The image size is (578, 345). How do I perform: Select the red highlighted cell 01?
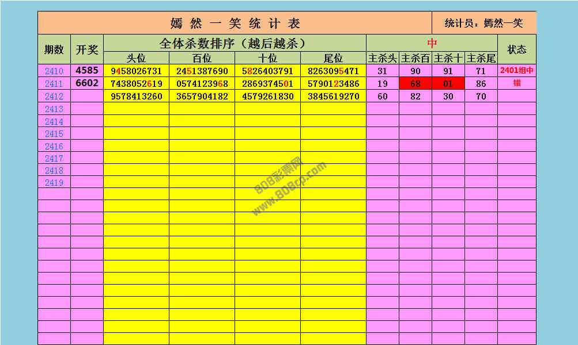(x=448, y=84)
